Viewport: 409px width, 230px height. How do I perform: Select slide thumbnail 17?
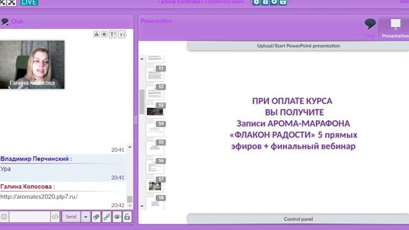155,185
